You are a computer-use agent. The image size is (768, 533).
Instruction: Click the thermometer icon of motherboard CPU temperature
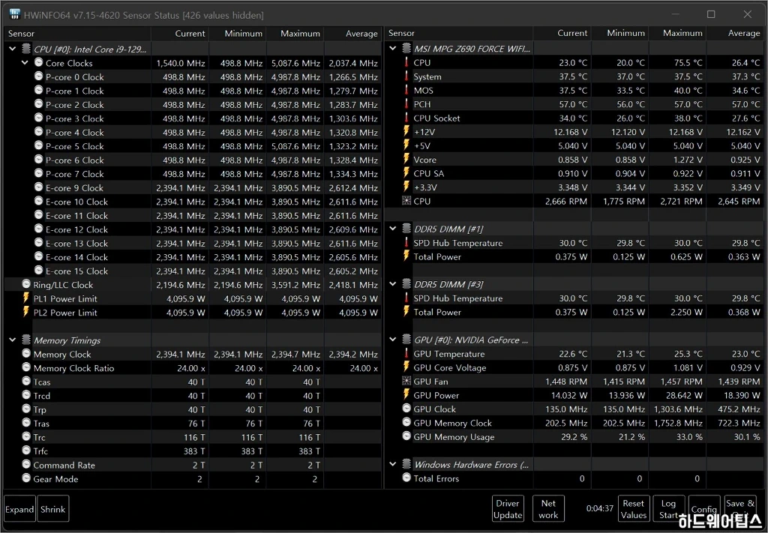pyautogui.click(x=406, y=62)
